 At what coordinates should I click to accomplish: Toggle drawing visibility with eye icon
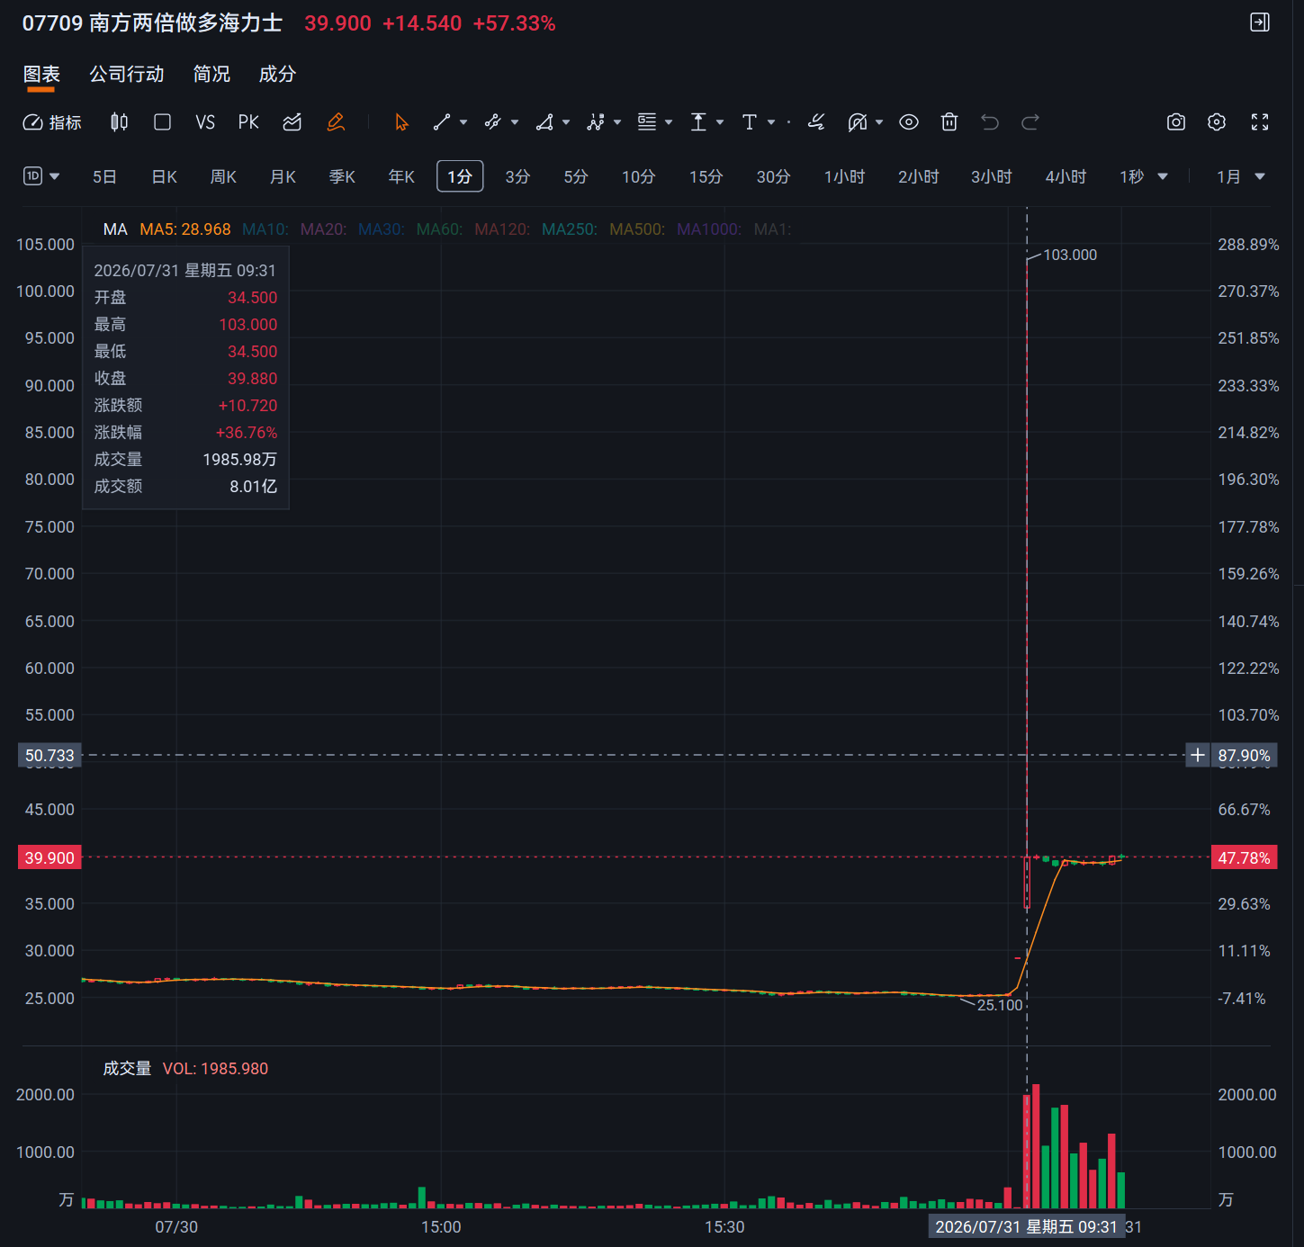(x=909, y=122)
